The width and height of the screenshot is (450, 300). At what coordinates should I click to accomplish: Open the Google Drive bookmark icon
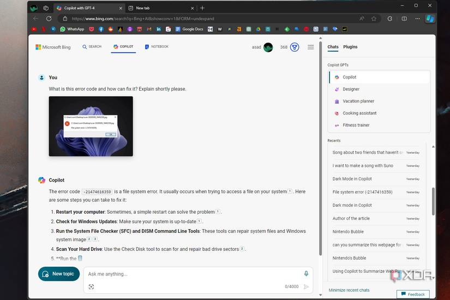(x=259, y=29)
